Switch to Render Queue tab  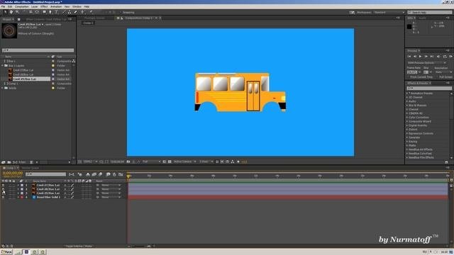pyautogui.click(x=31, y=168)
